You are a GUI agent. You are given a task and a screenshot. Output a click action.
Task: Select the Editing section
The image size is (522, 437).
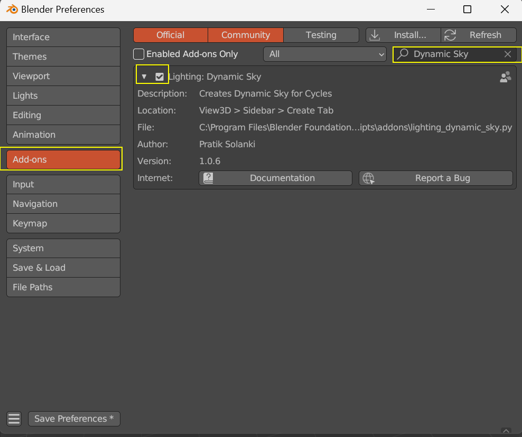pyautogui.click(x=63, y=115)
